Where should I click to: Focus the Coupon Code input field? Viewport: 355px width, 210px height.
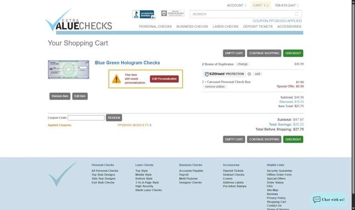(x=86, y=118)
